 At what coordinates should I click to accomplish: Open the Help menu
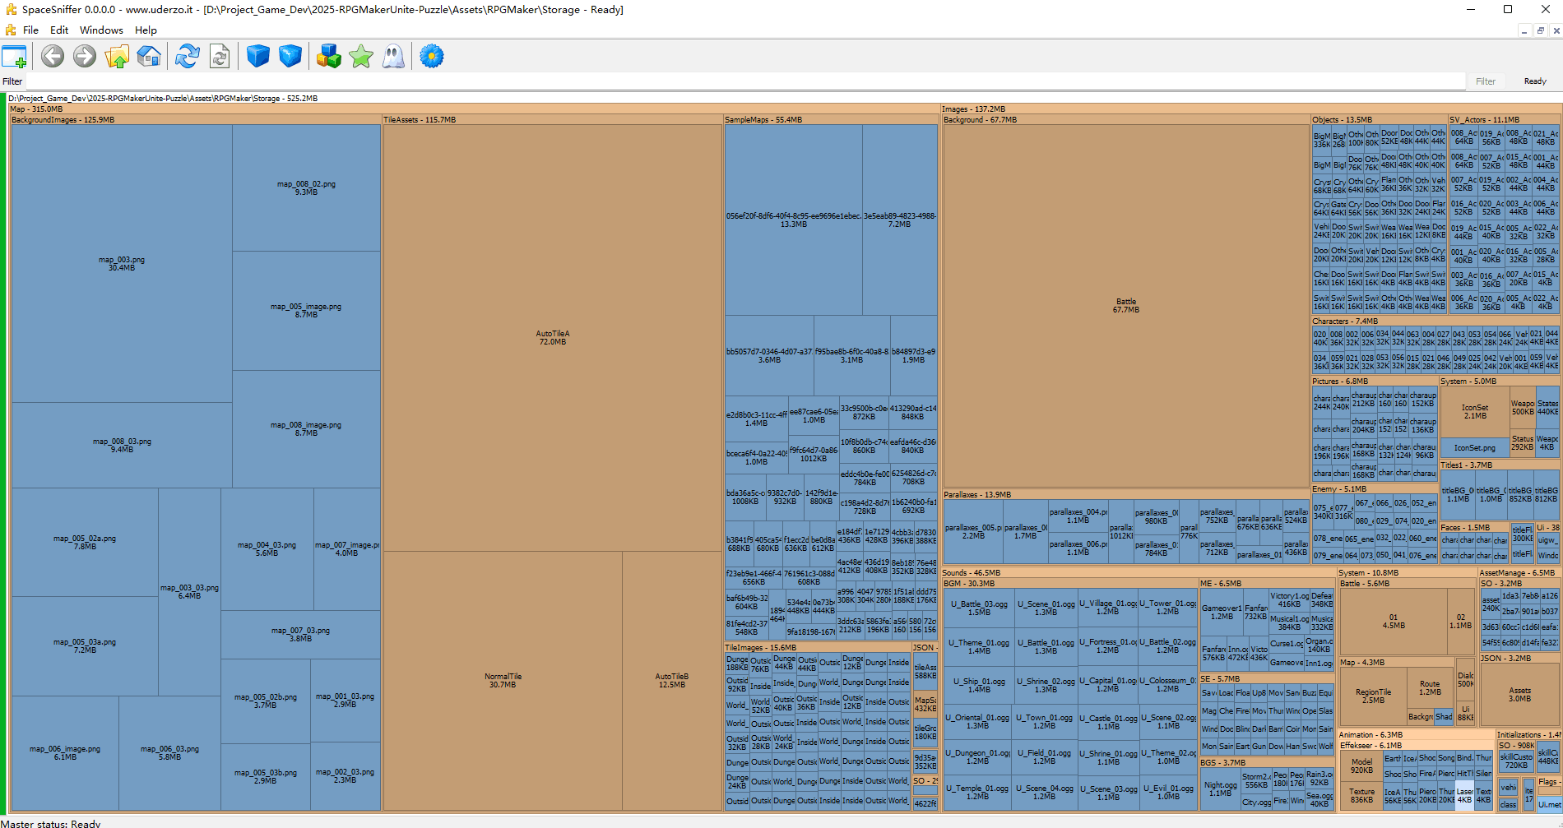146,30
